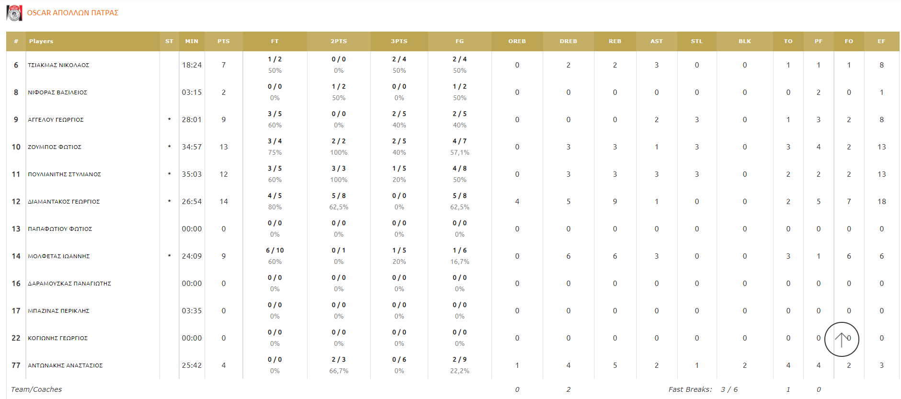
Task: Open player ΑΝΤΩΝΑΚΗΣ ΑΝΑΣΤΑΣΙΟΣ
Action: pos(65,365)
